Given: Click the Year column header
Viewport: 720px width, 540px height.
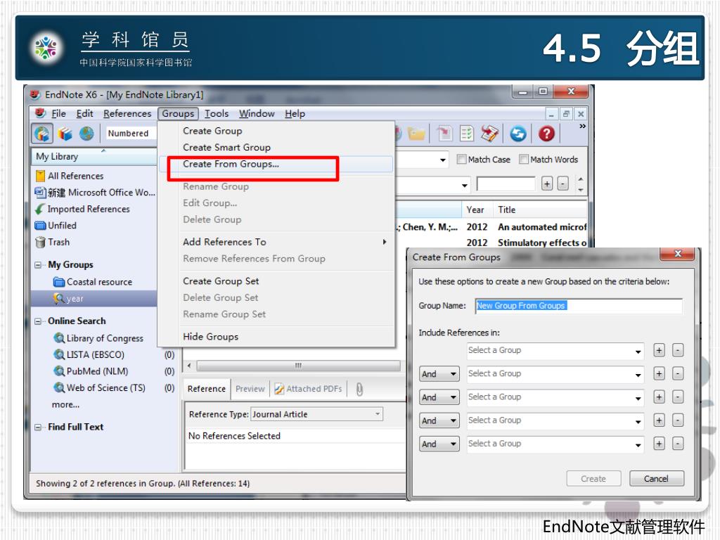Looking at the screenshot, I should [x=475, y=210].
